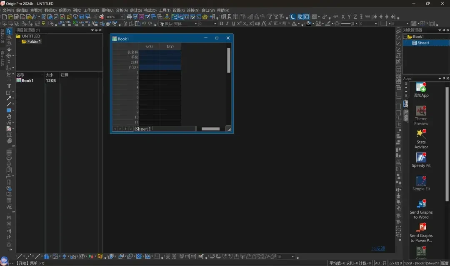This screenshot has width=450, height=266.
Task: Select the Pan hand tool
Action: tap(9, 116)
